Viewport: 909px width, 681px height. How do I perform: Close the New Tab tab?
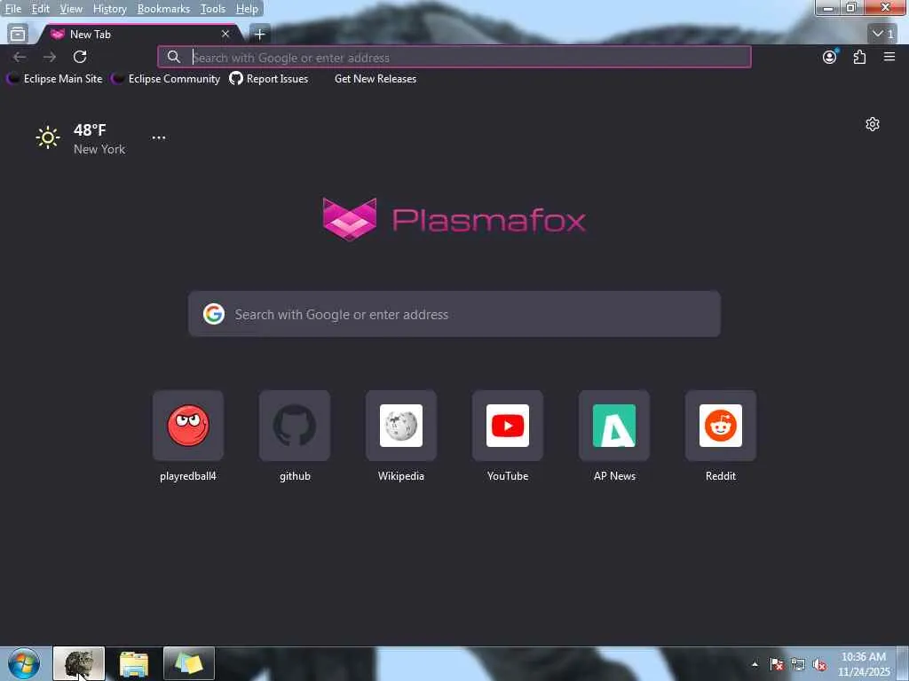225,35
